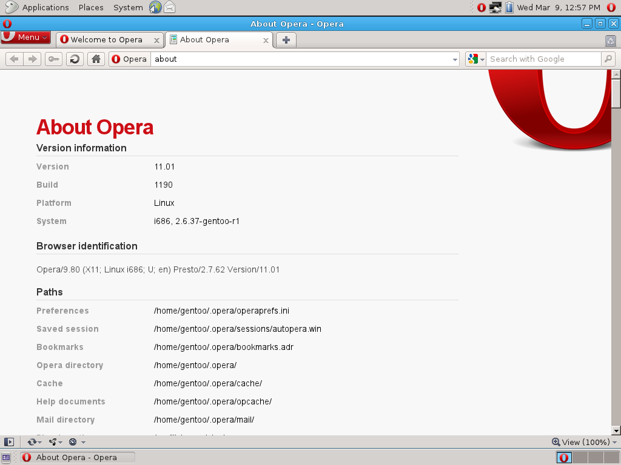Image resolution: width=621 pixels, height=465 pixels.
Task: Open the address bar history dropdown
Action: pyautogui.click(x=455, y=59)
